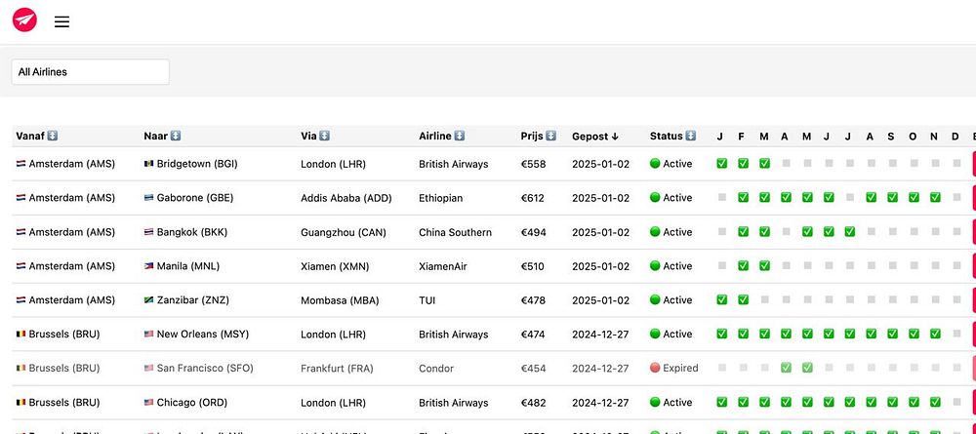Open the All Airlines dropdown

(x=91, y=72)
